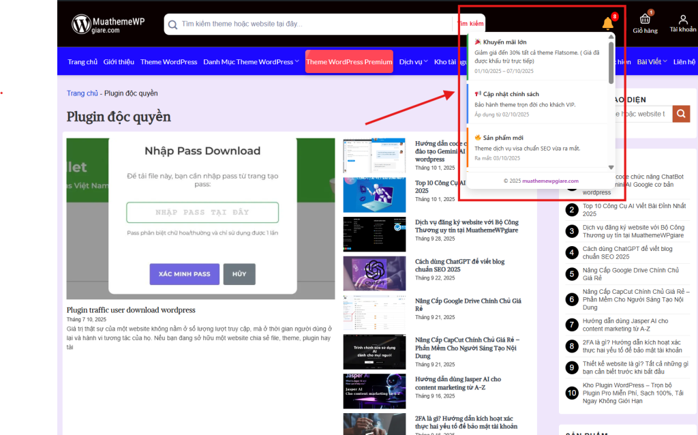The width and height of the screenshot is (698, 435).
Task: Click the scroll-down arrow in notification panel
Action: [x=611, y=167]
